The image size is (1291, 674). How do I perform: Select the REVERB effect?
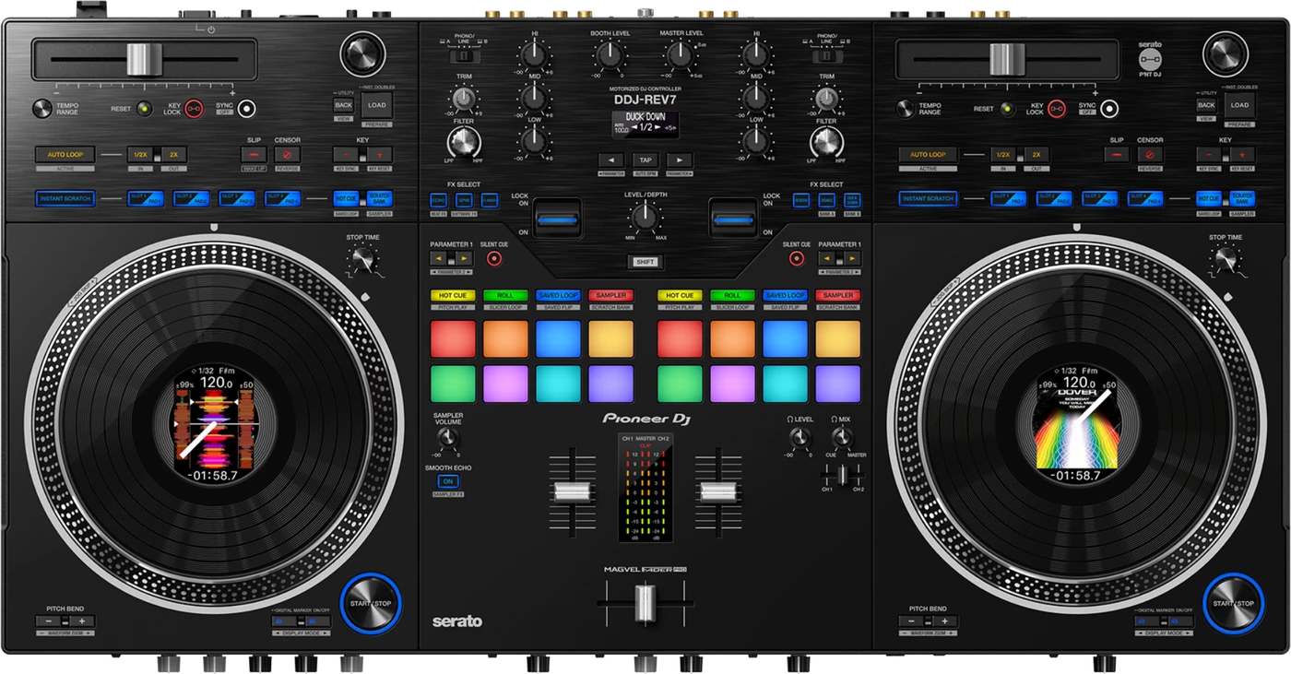coord(801,199)
